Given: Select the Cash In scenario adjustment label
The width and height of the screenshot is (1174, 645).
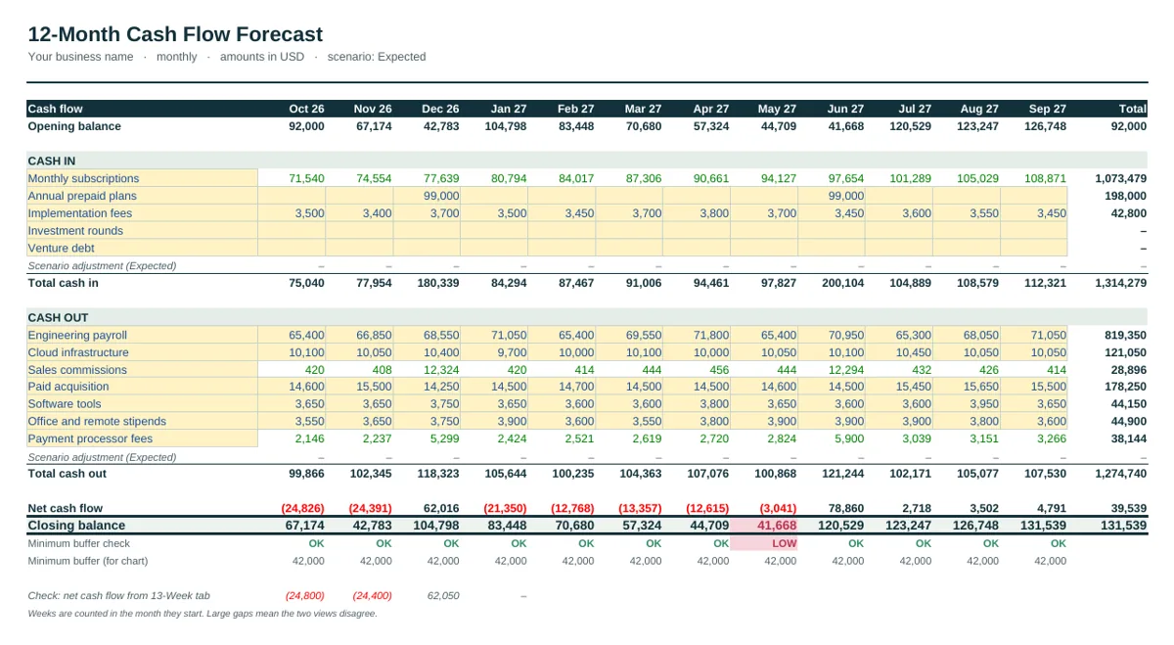Looking at the screenshot, I should click(x=102, y=265).
